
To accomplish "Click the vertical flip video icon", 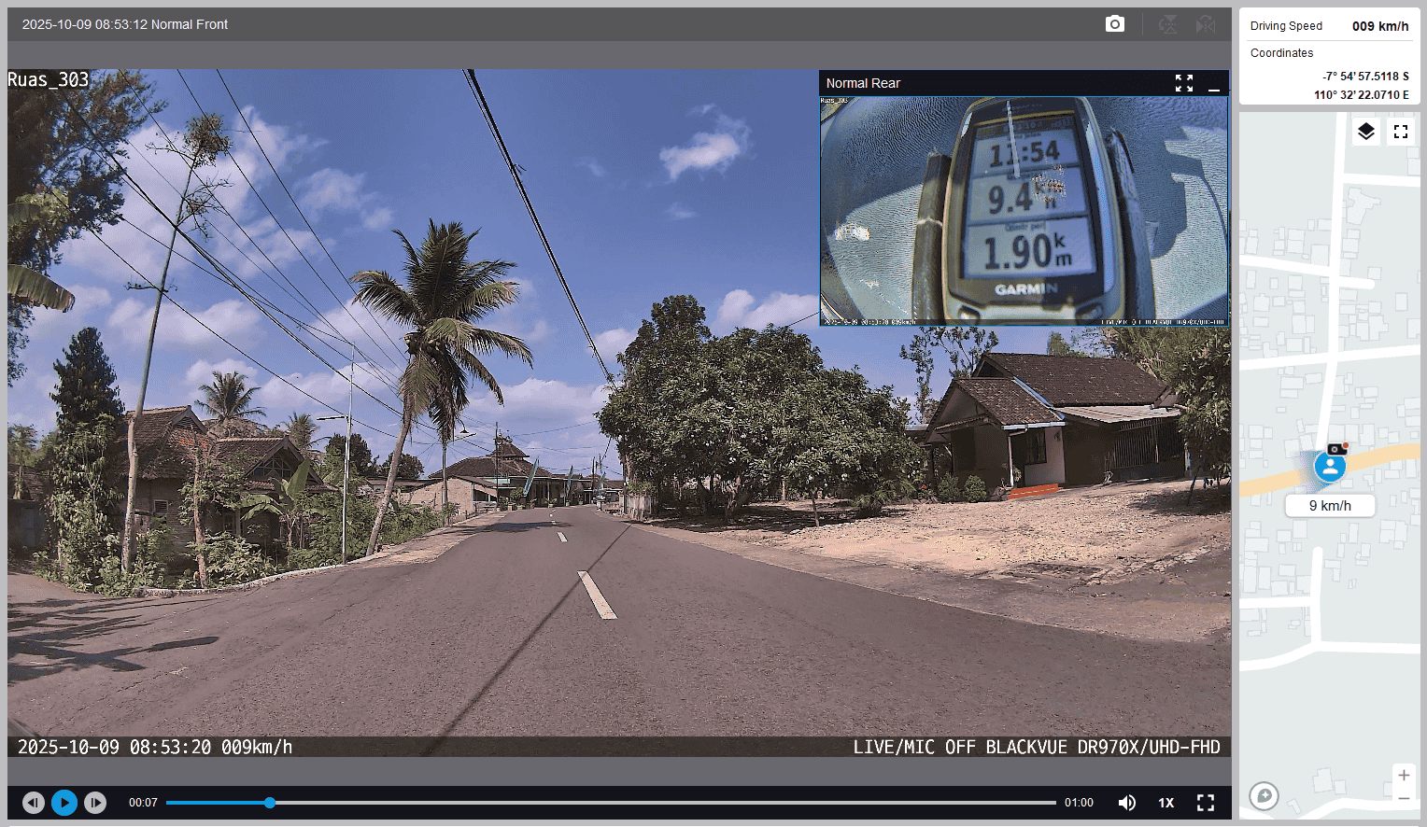I will (x=1167, y=24).
